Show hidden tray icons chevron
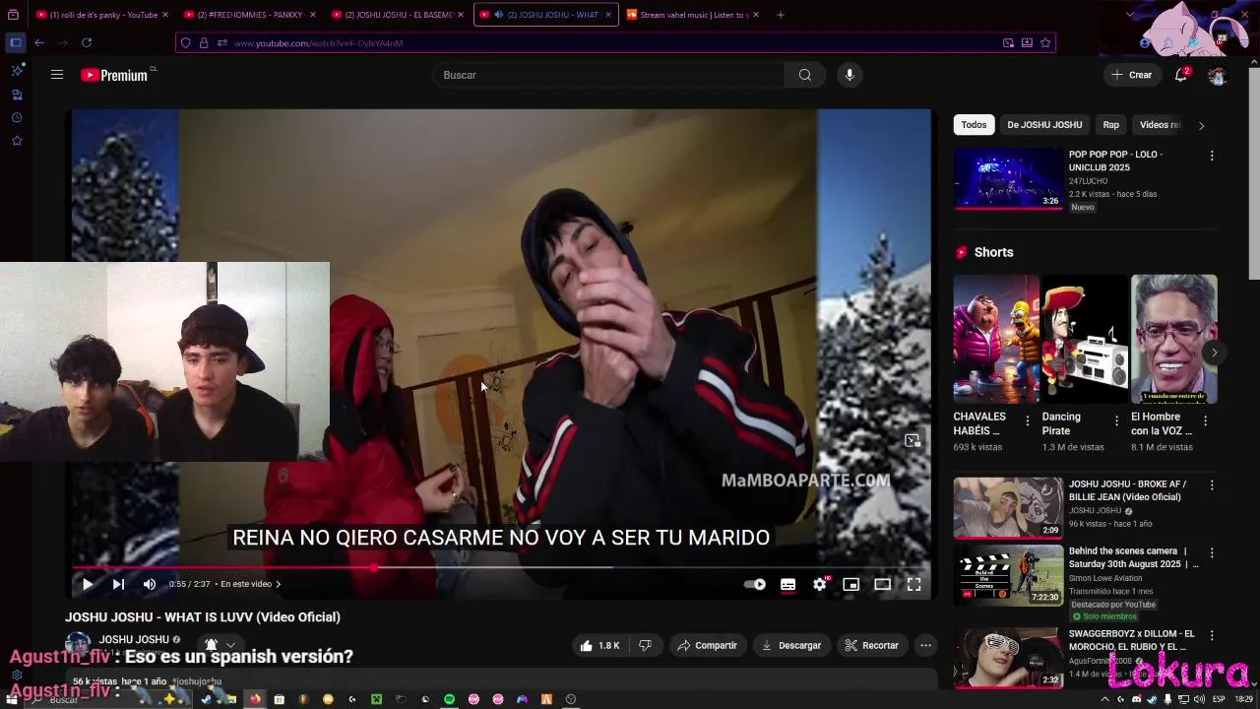Viewport: 1260px width, 709px height. [x=1104, y=699]
